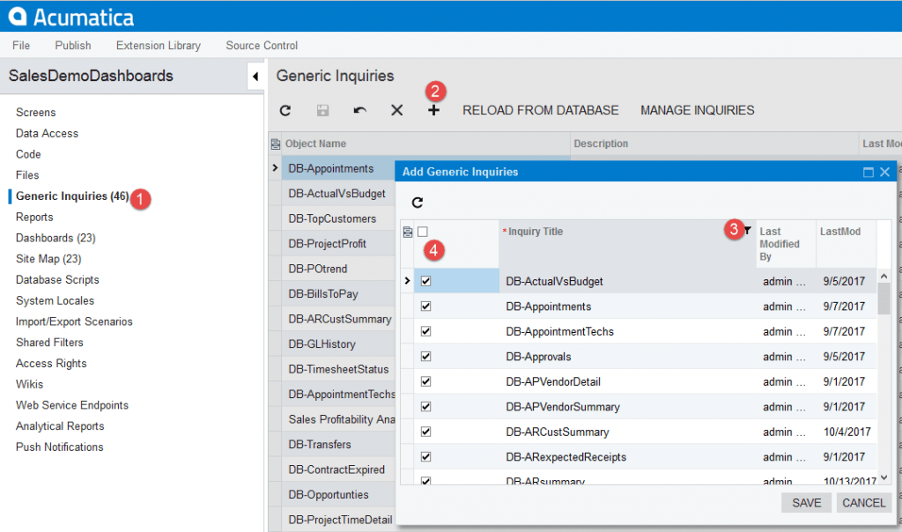This screenshot has height=532, width=902.
Task: Uncheck the DB-APVendorDetail inquiry checkbox
Action: tap(425, 382)
